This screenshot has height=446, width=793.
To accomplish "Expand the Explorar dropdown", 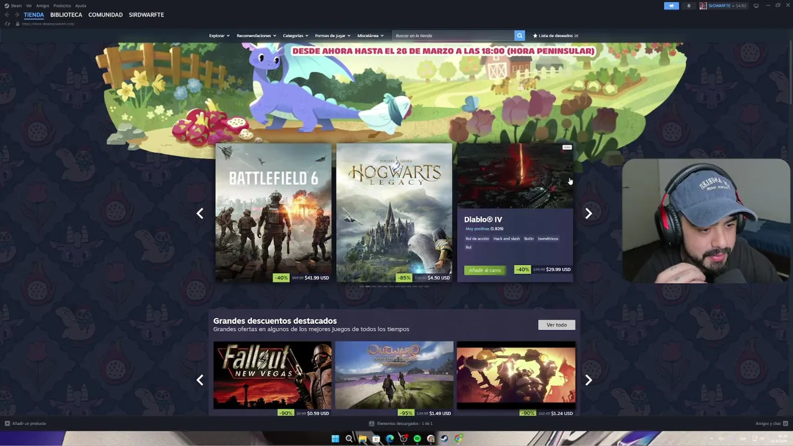I will pos(219,35).
